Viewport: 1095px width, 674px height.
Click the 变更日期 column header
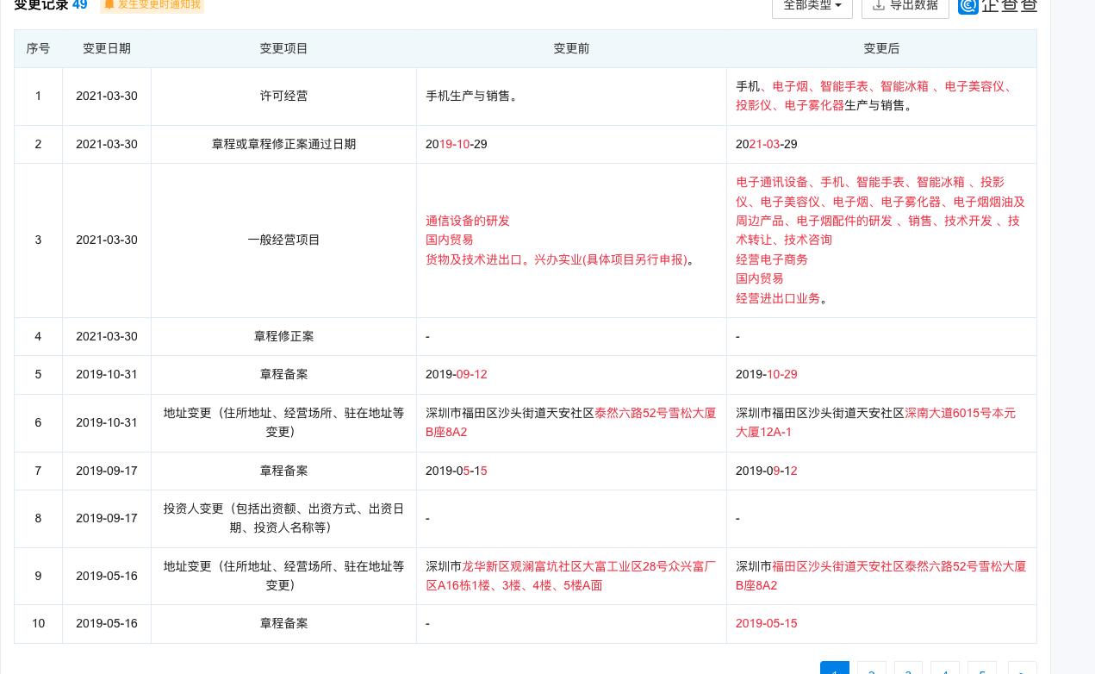pos(107,48)
